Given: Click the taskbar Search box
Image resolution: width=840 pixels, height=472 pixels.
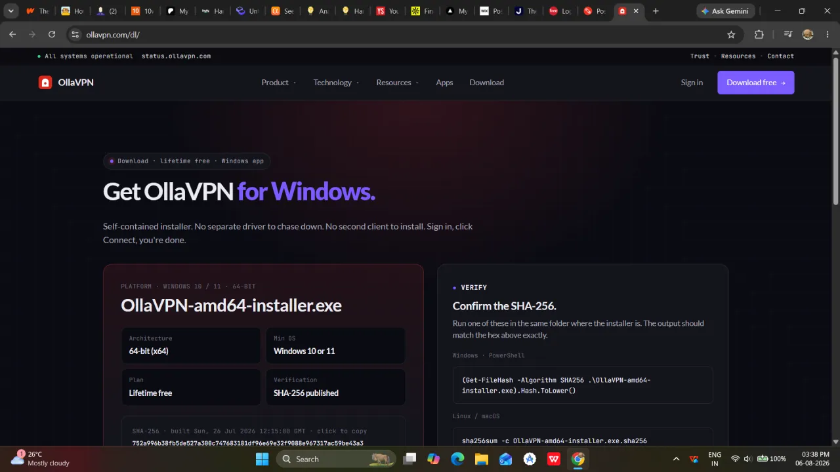Looking at the screenshot, I should point(336,459).
